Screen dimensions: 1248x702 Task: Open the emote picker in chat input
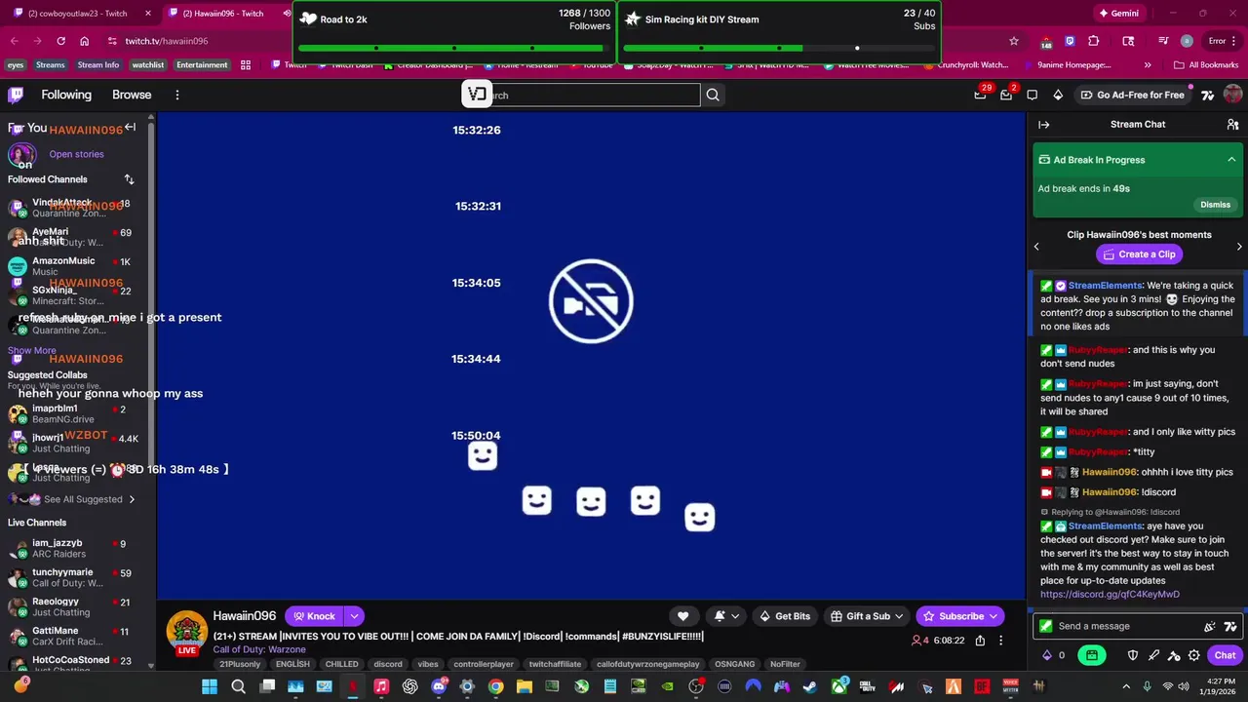coord(1210,627)
